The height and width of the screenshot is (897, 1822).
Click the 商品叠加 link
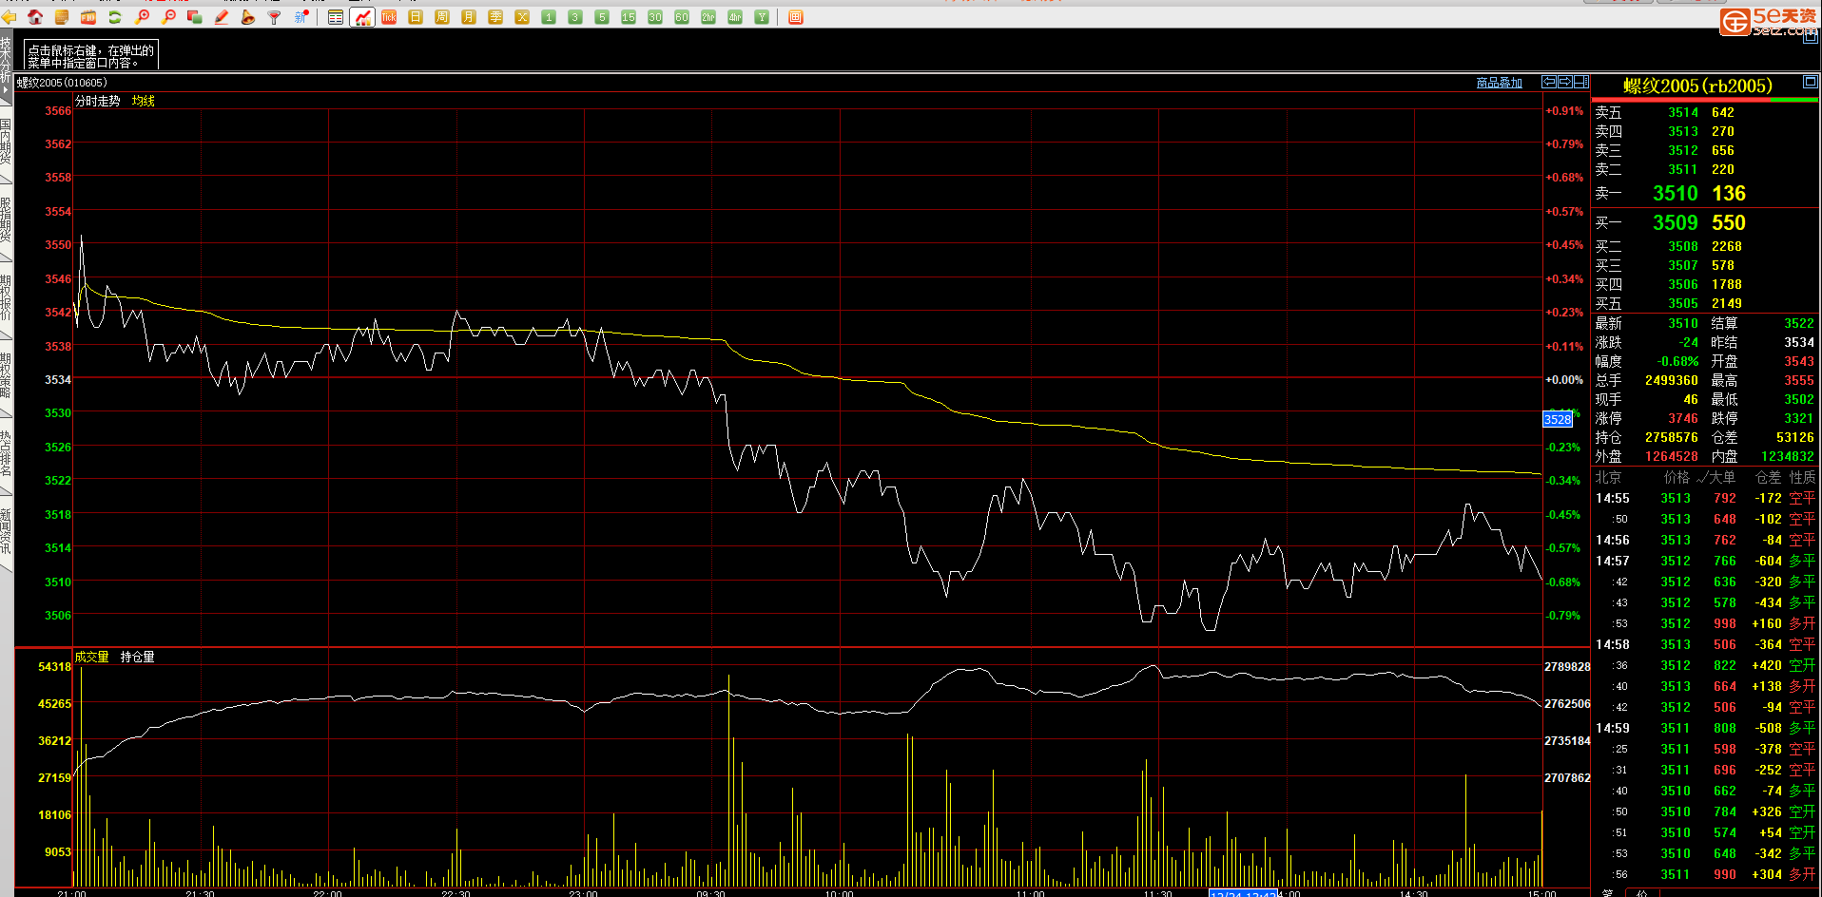(x=1499, y=83)
